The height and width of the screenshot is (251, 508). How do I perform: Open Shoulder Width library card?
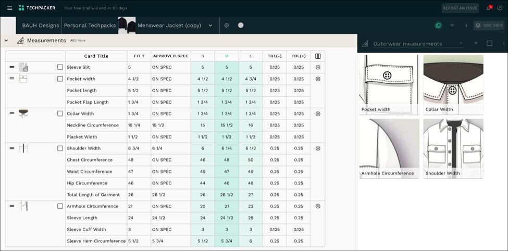(x=453, y=148)
